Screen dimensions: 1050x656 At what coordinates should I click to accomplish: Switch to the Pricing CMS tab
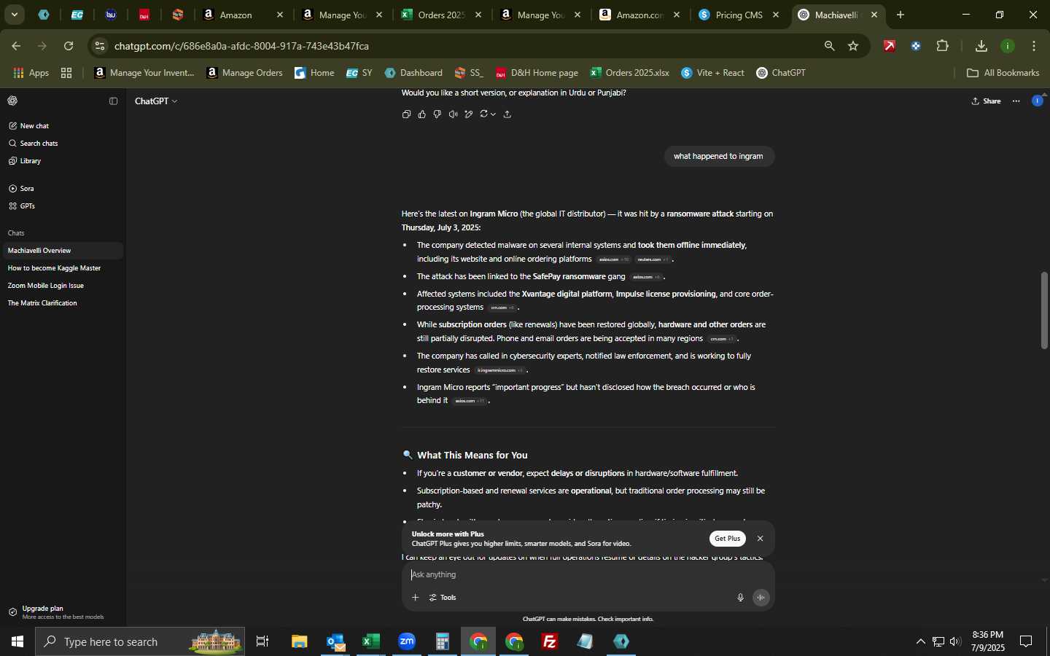click(x=739, y=15)
